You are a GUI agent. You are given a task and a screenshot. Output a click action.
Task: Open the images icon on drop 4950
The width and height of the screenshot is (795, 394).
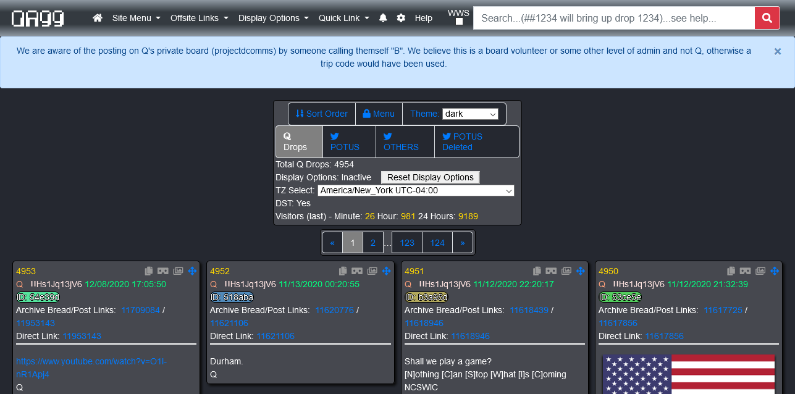coord(760,271)
